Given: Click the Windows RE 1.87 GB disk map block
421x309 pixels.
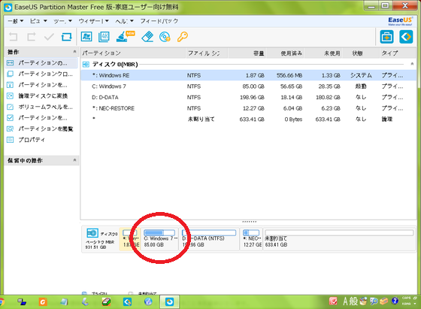Looking at the screenshot, I should coord(130,238).
